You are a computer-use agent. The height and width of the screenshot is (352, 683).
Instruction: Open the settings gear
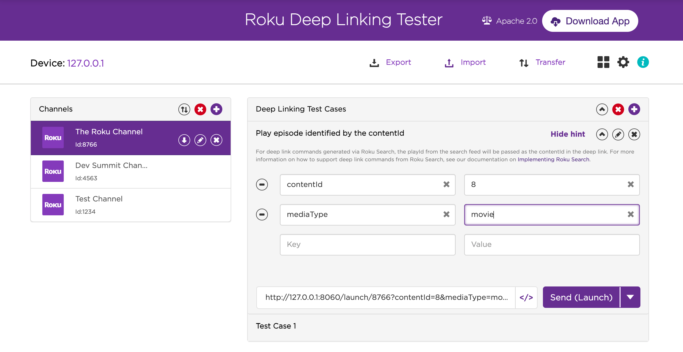[623, 62]
